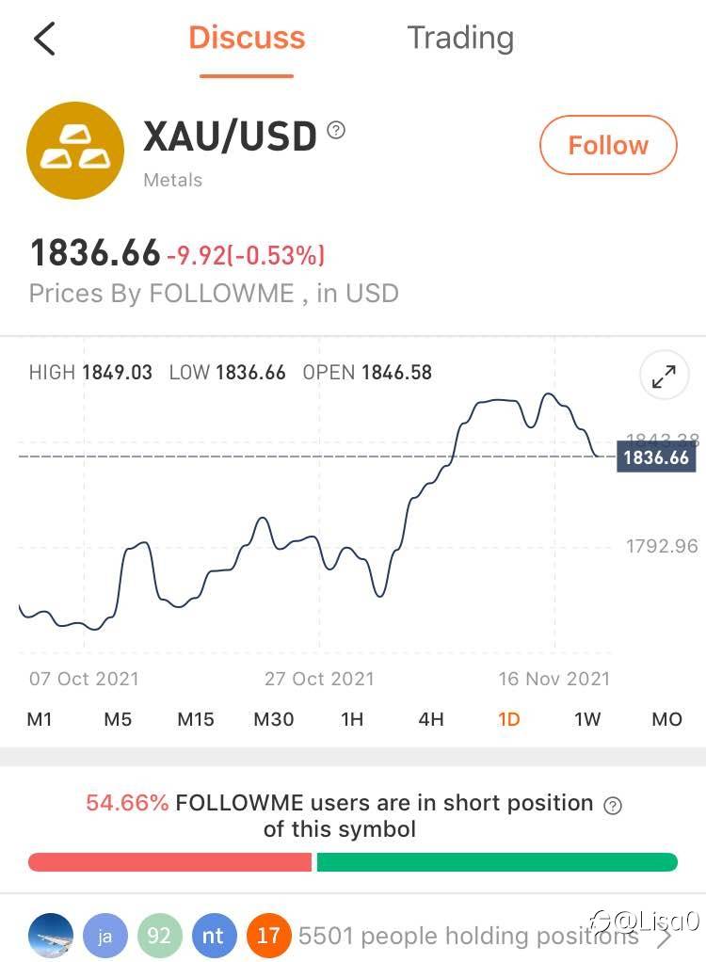706x962 pixels.
Task: Click the XAU/USD help question icon
Action: click(335, 130)
